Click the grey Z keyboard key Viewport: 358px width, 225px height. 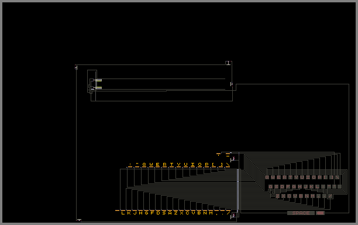coord(277,196)
